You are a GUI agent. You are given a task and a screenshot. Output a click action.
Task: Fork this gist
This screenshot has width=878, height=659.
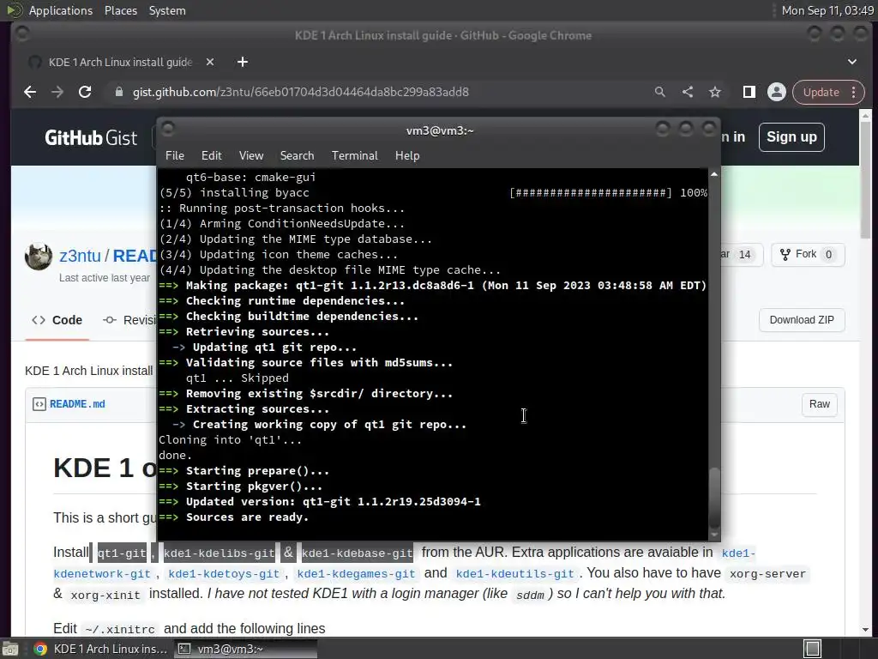[808, 254]
